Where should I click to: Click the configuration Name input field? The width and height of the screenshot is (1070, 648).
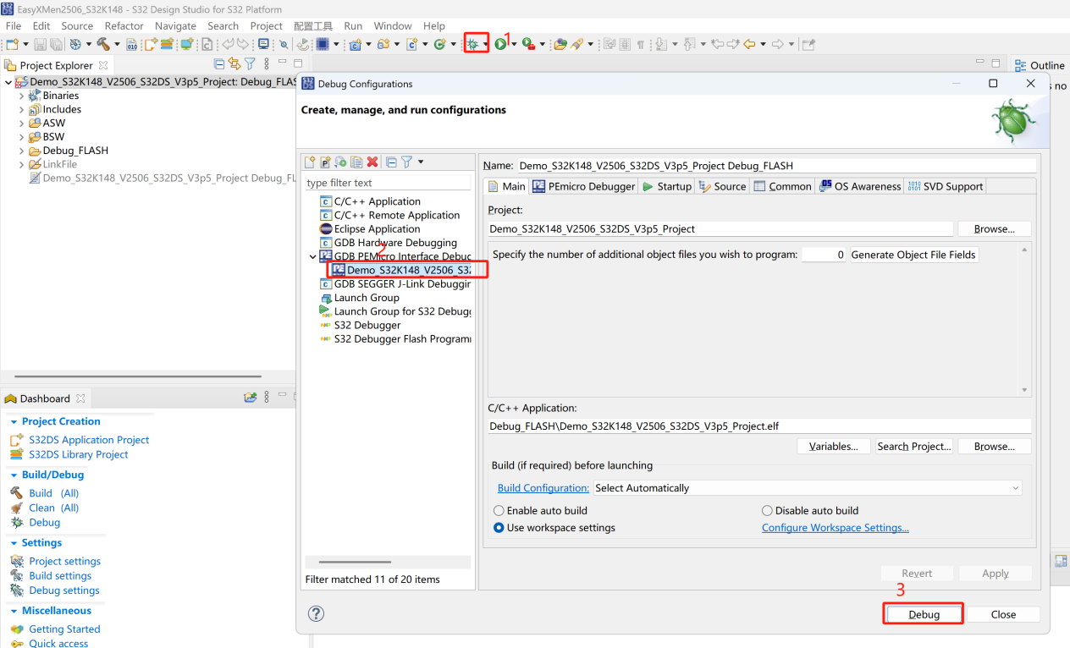[x=776, y=166]
